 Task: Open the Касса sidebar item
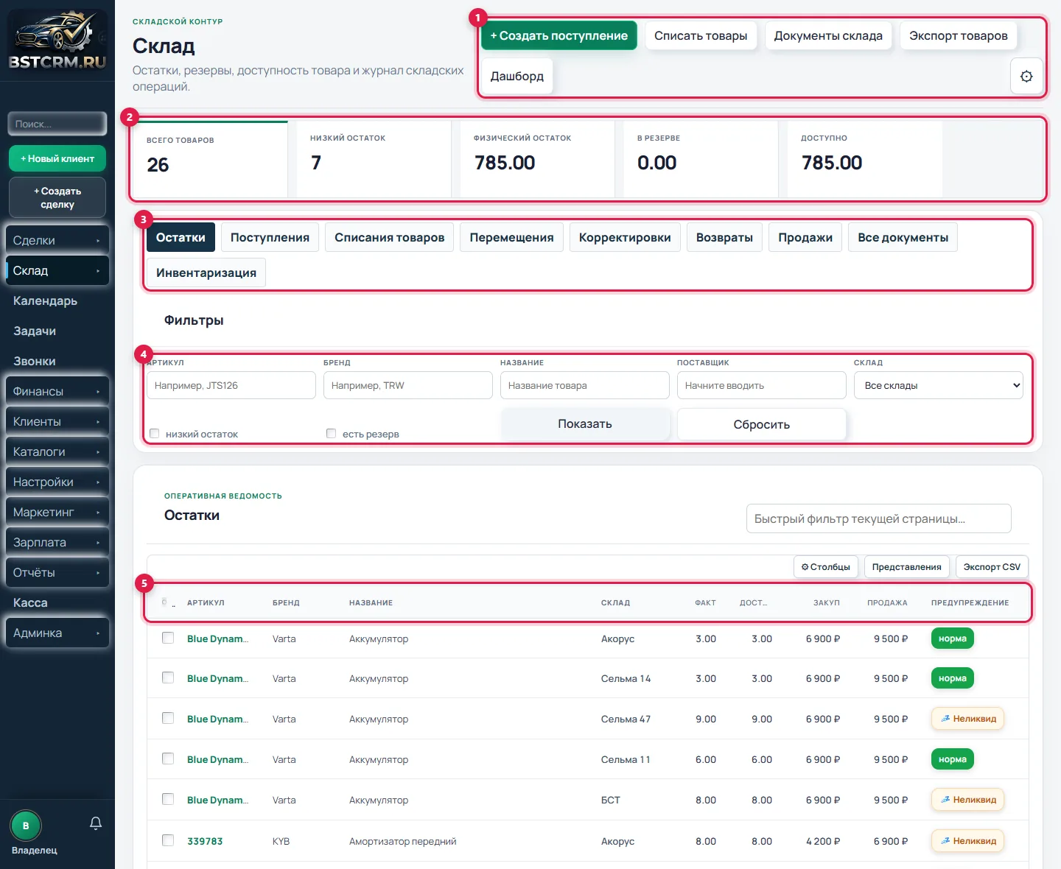pyautogui.click(x=57, y=602)
